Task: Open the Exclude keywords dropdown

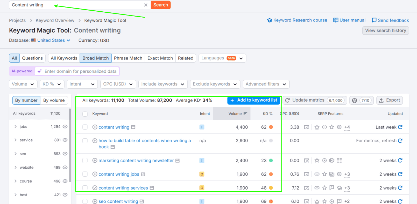Action: [215, 84]
